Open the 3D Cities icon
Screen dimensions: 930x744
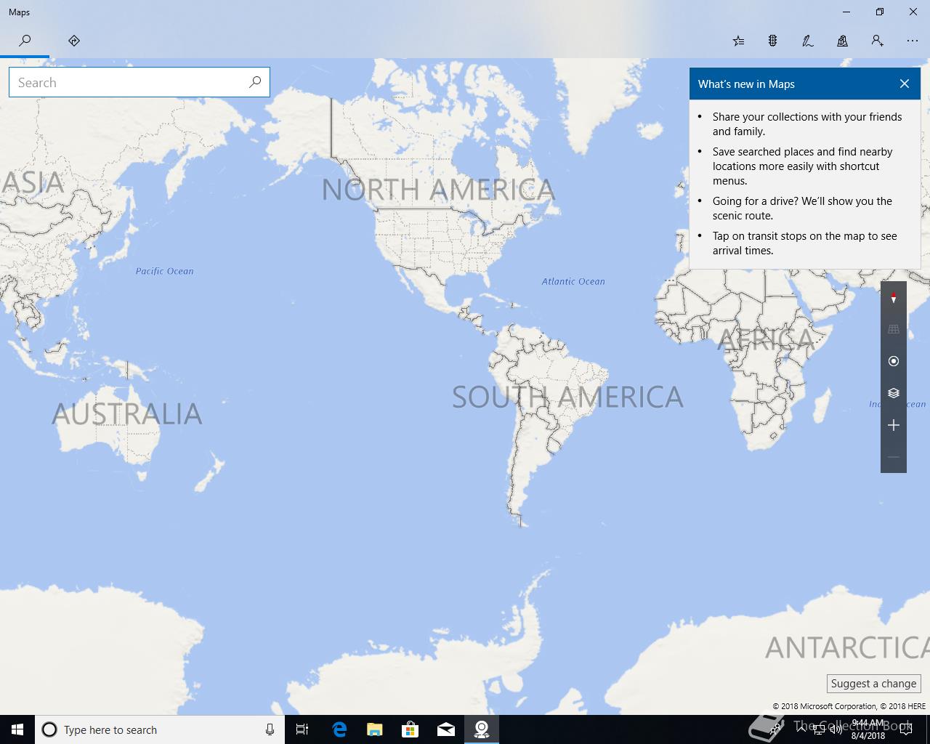pos(843,41)
